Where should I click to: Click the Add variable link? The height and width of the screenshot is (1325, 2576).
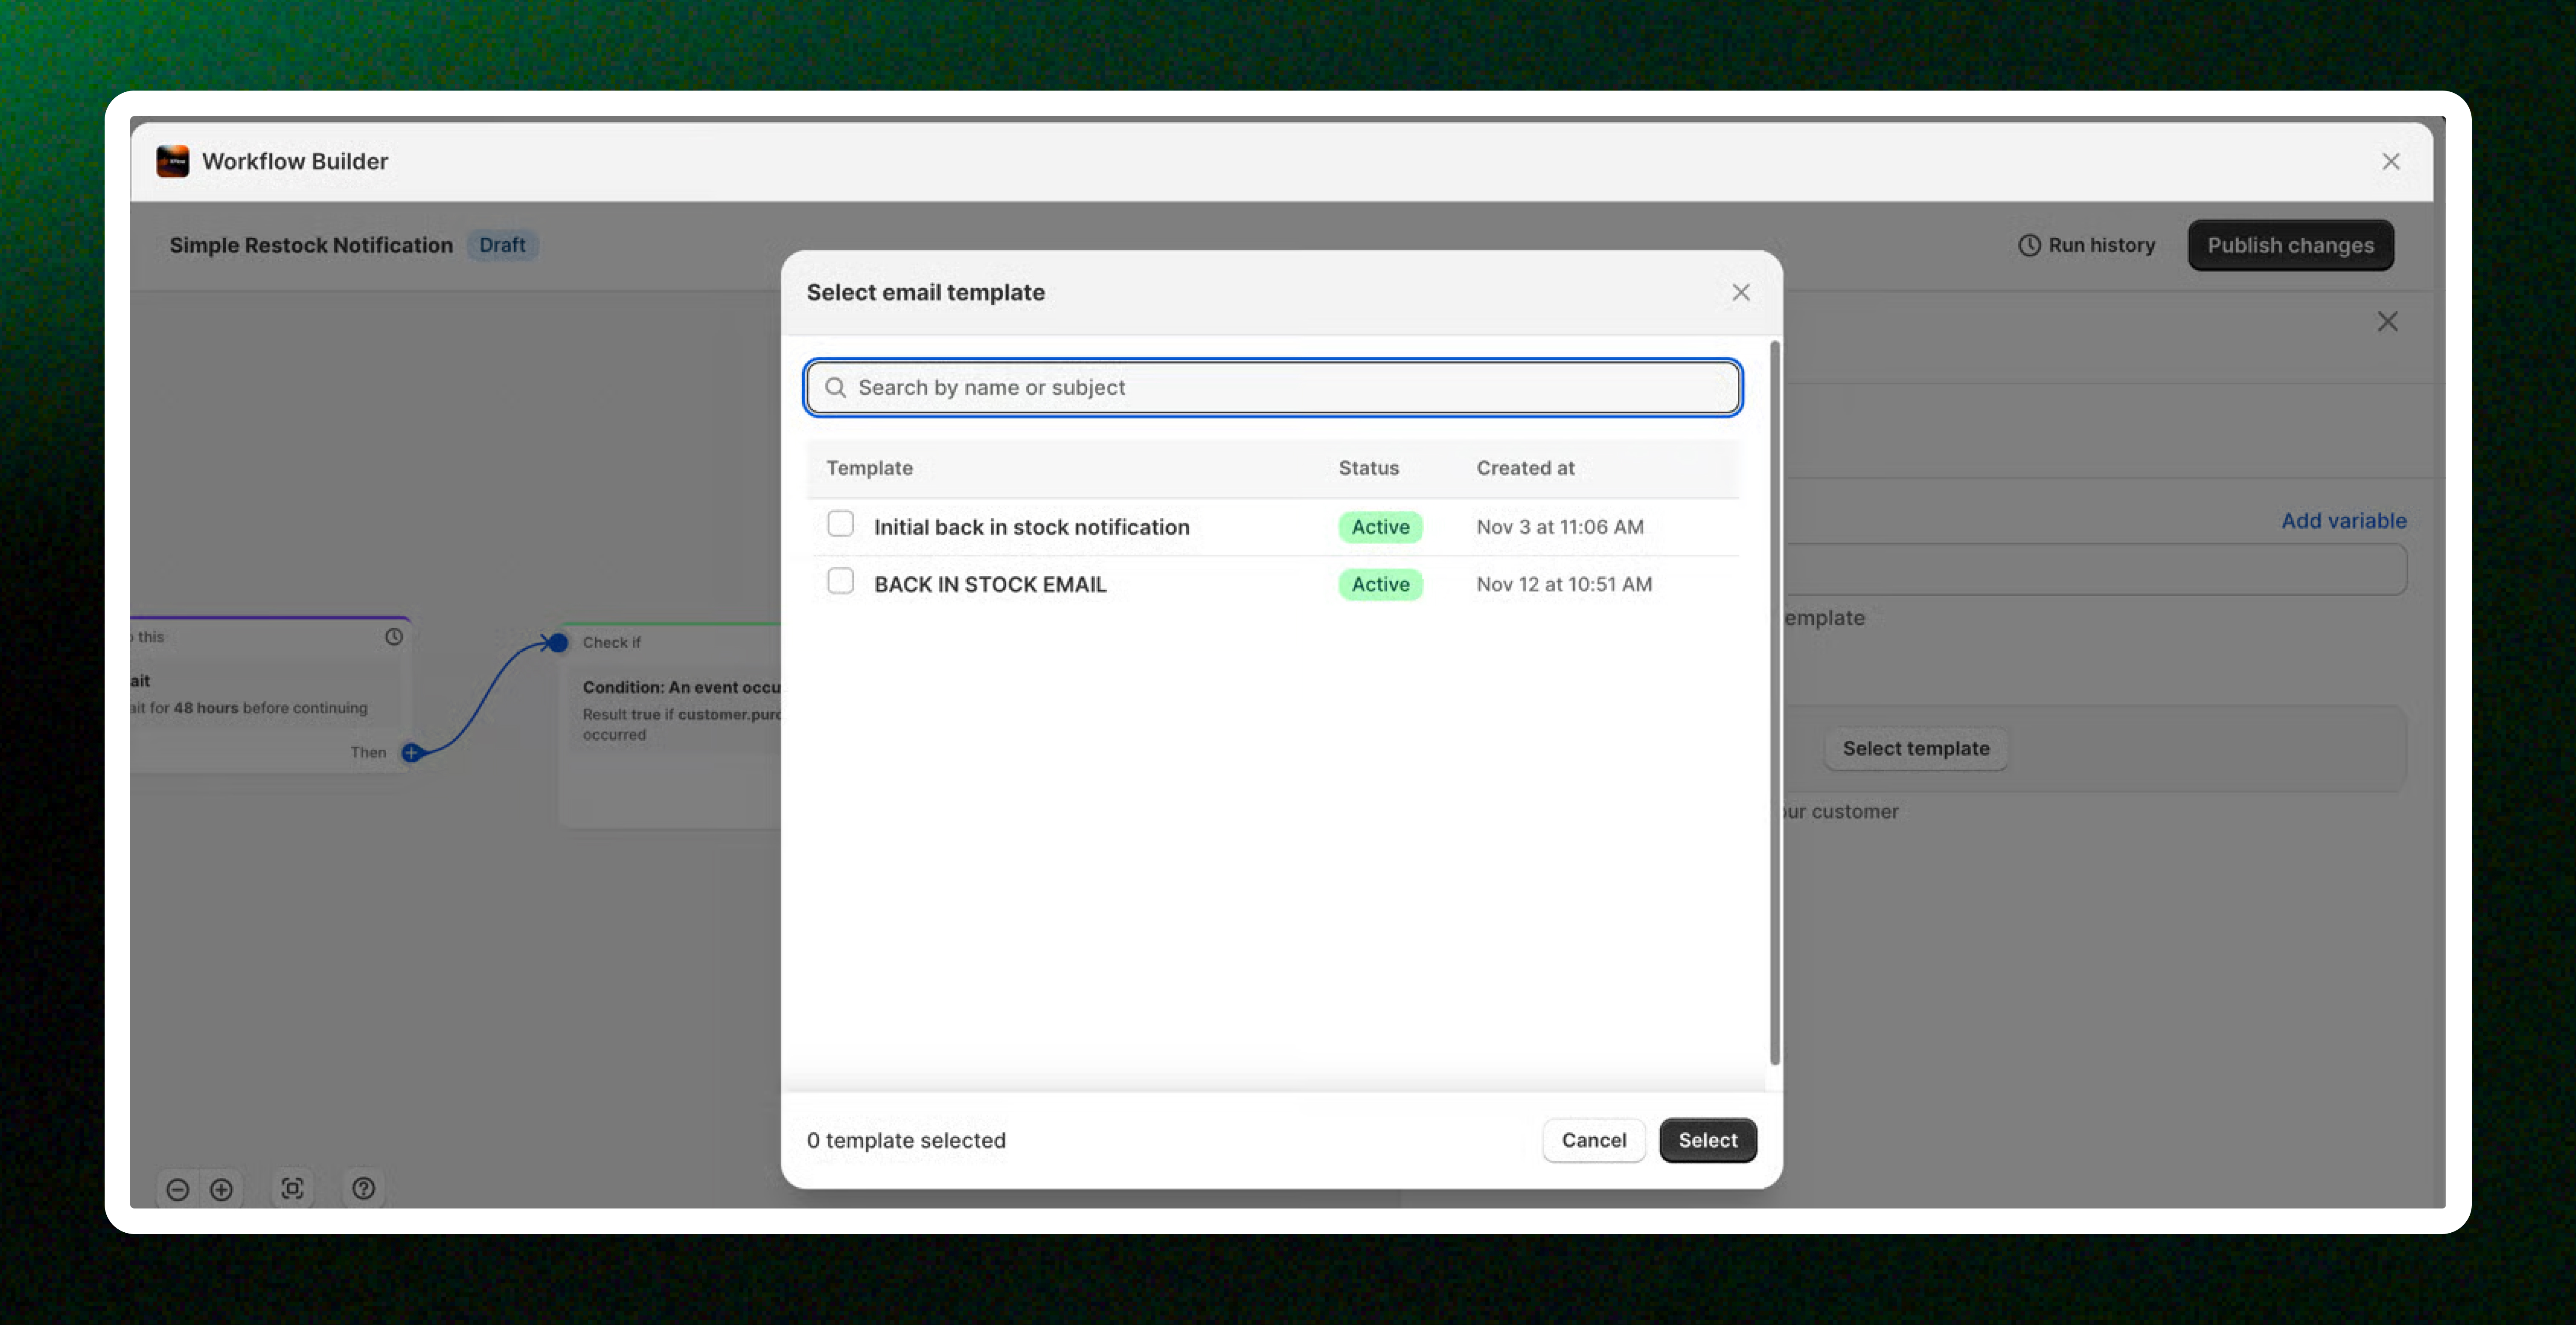[2343, 520]
